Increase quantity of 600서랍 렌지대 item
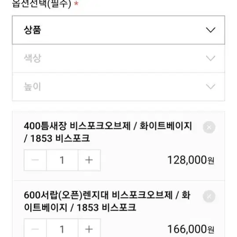The height and width of the screenshot is (237, 237). pyautogui.click(x=89, y=228)
